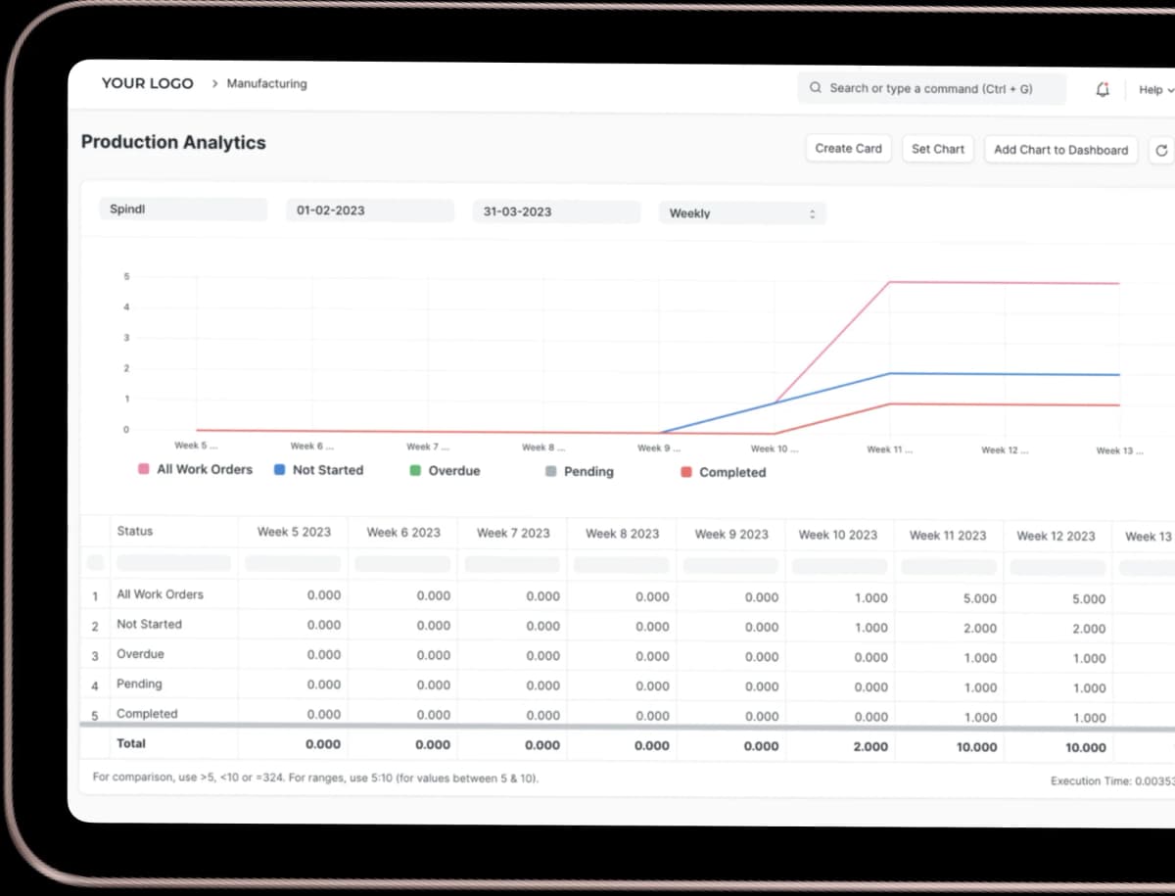1175x896 pixels.
Task: Click All Work Orders Week 11 value 5.000
Action: (x=980, y=598)
